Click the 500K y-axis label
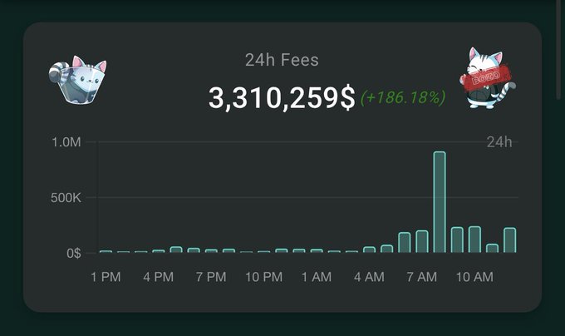This screenshot has width=565, height=336. 66,198
